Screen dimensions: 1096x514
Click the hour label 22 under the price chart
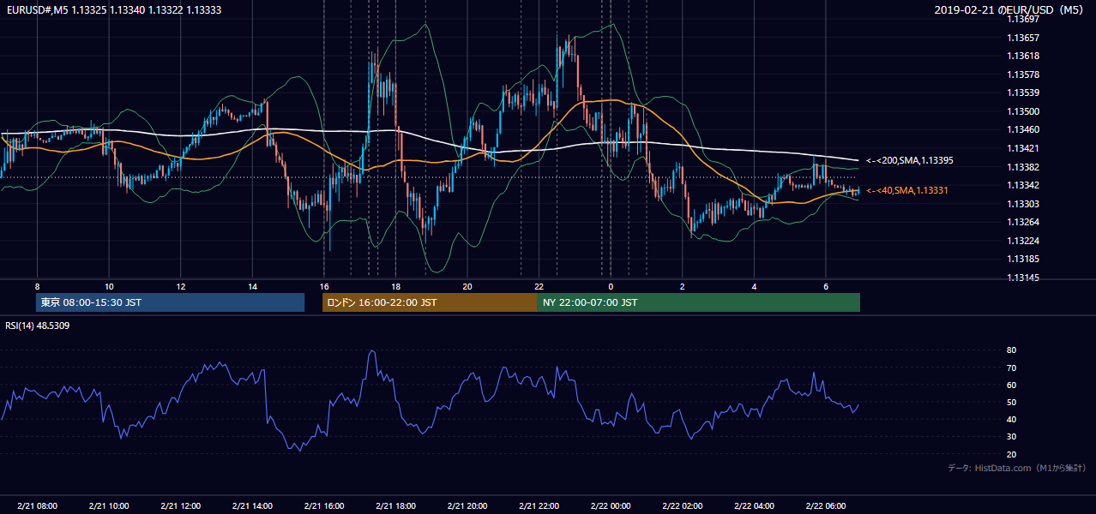[x=539, y=286]
